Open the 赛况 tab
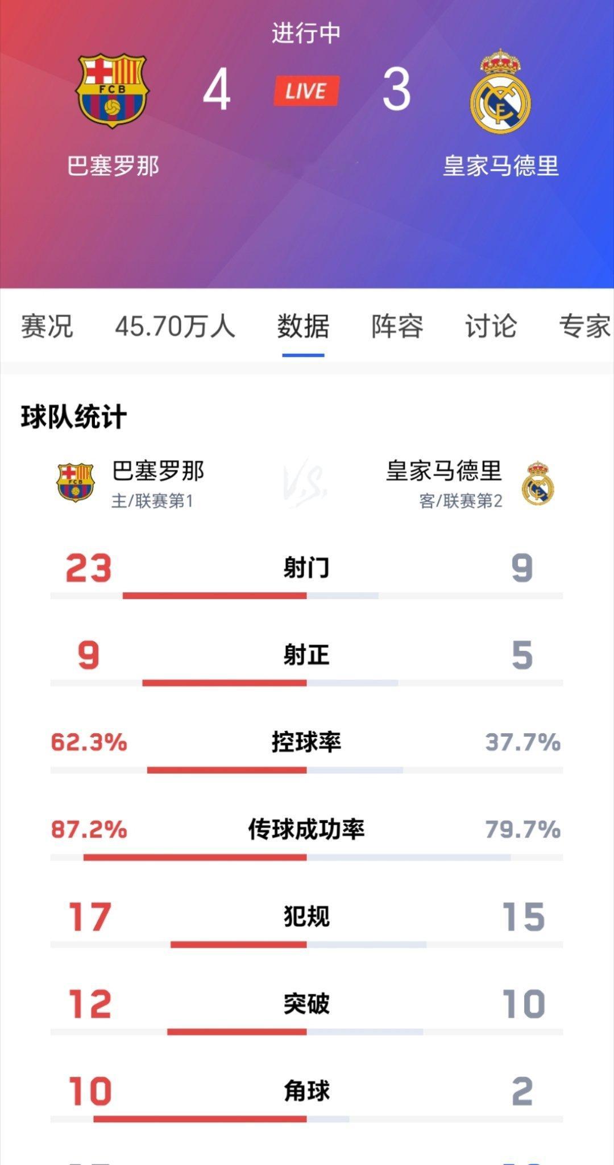The width and height of the screenshot is (614, 1165). click(47, 327)
